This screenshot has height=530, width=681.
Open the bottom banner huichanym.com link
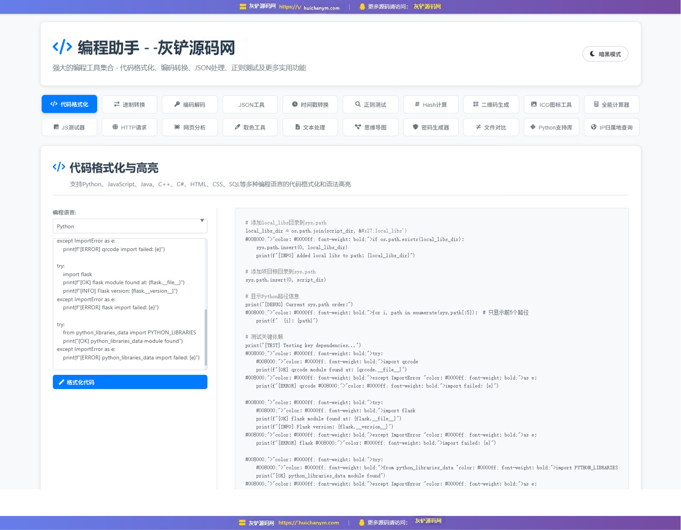[308, 523]
